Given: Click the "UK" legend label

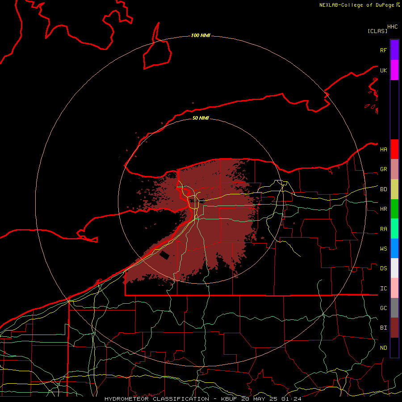Looking at the screenshot, I should [x=383, y=70].
